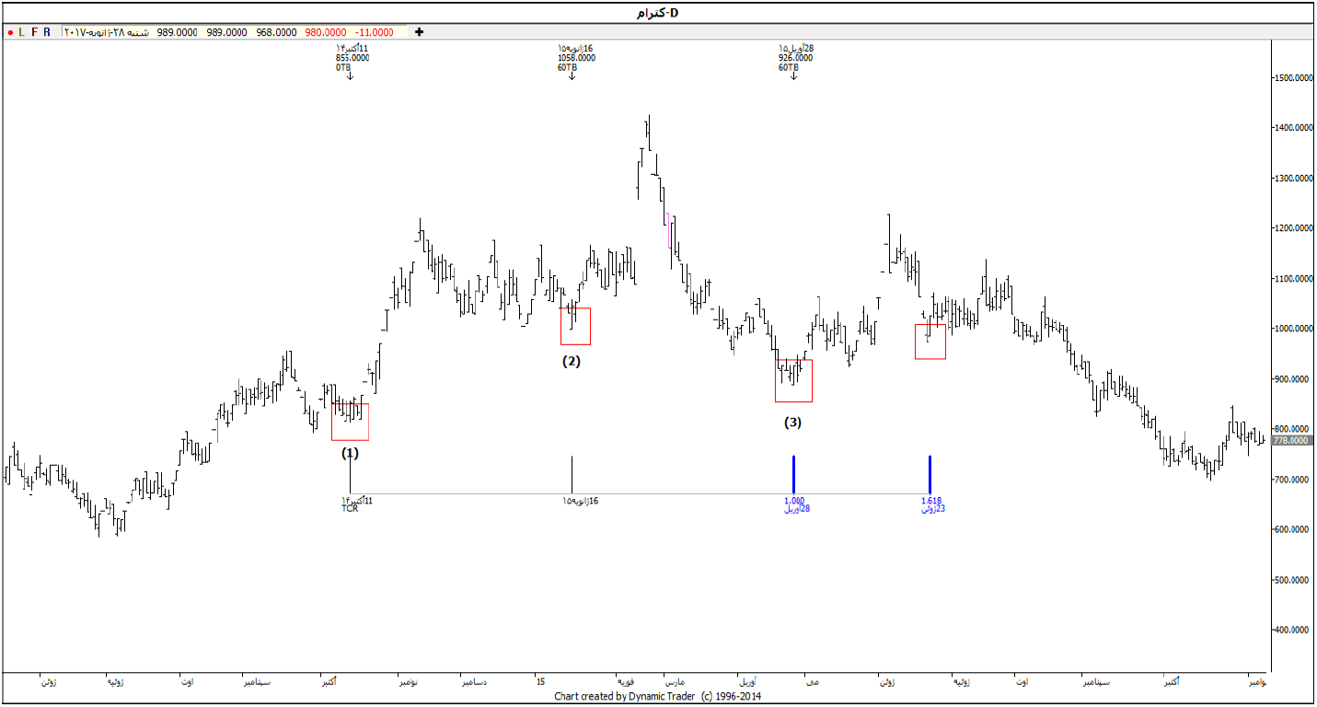Click the 600.0000 price axis label
Viewport: 1317px width, 707px height.
click(1294, 530)
